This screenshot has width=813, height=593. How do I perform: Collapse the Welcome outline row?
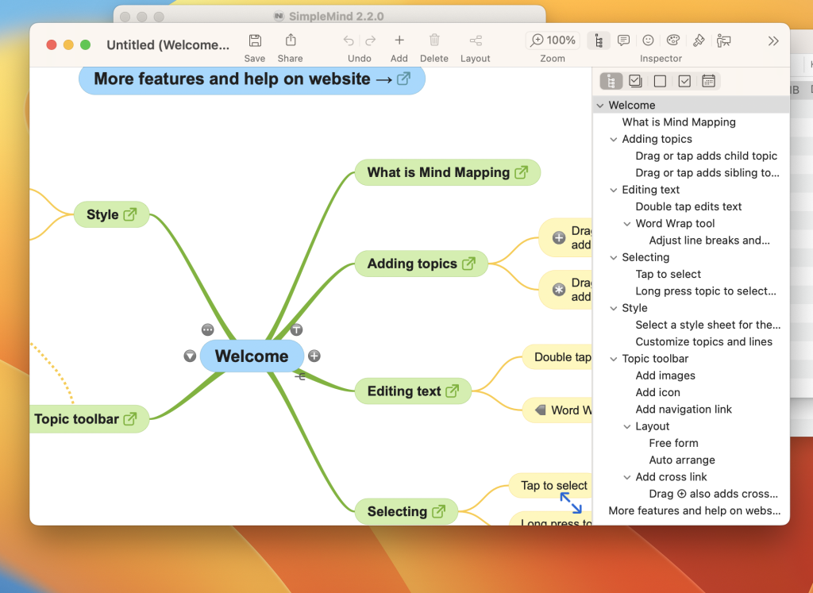coord(600,106)
